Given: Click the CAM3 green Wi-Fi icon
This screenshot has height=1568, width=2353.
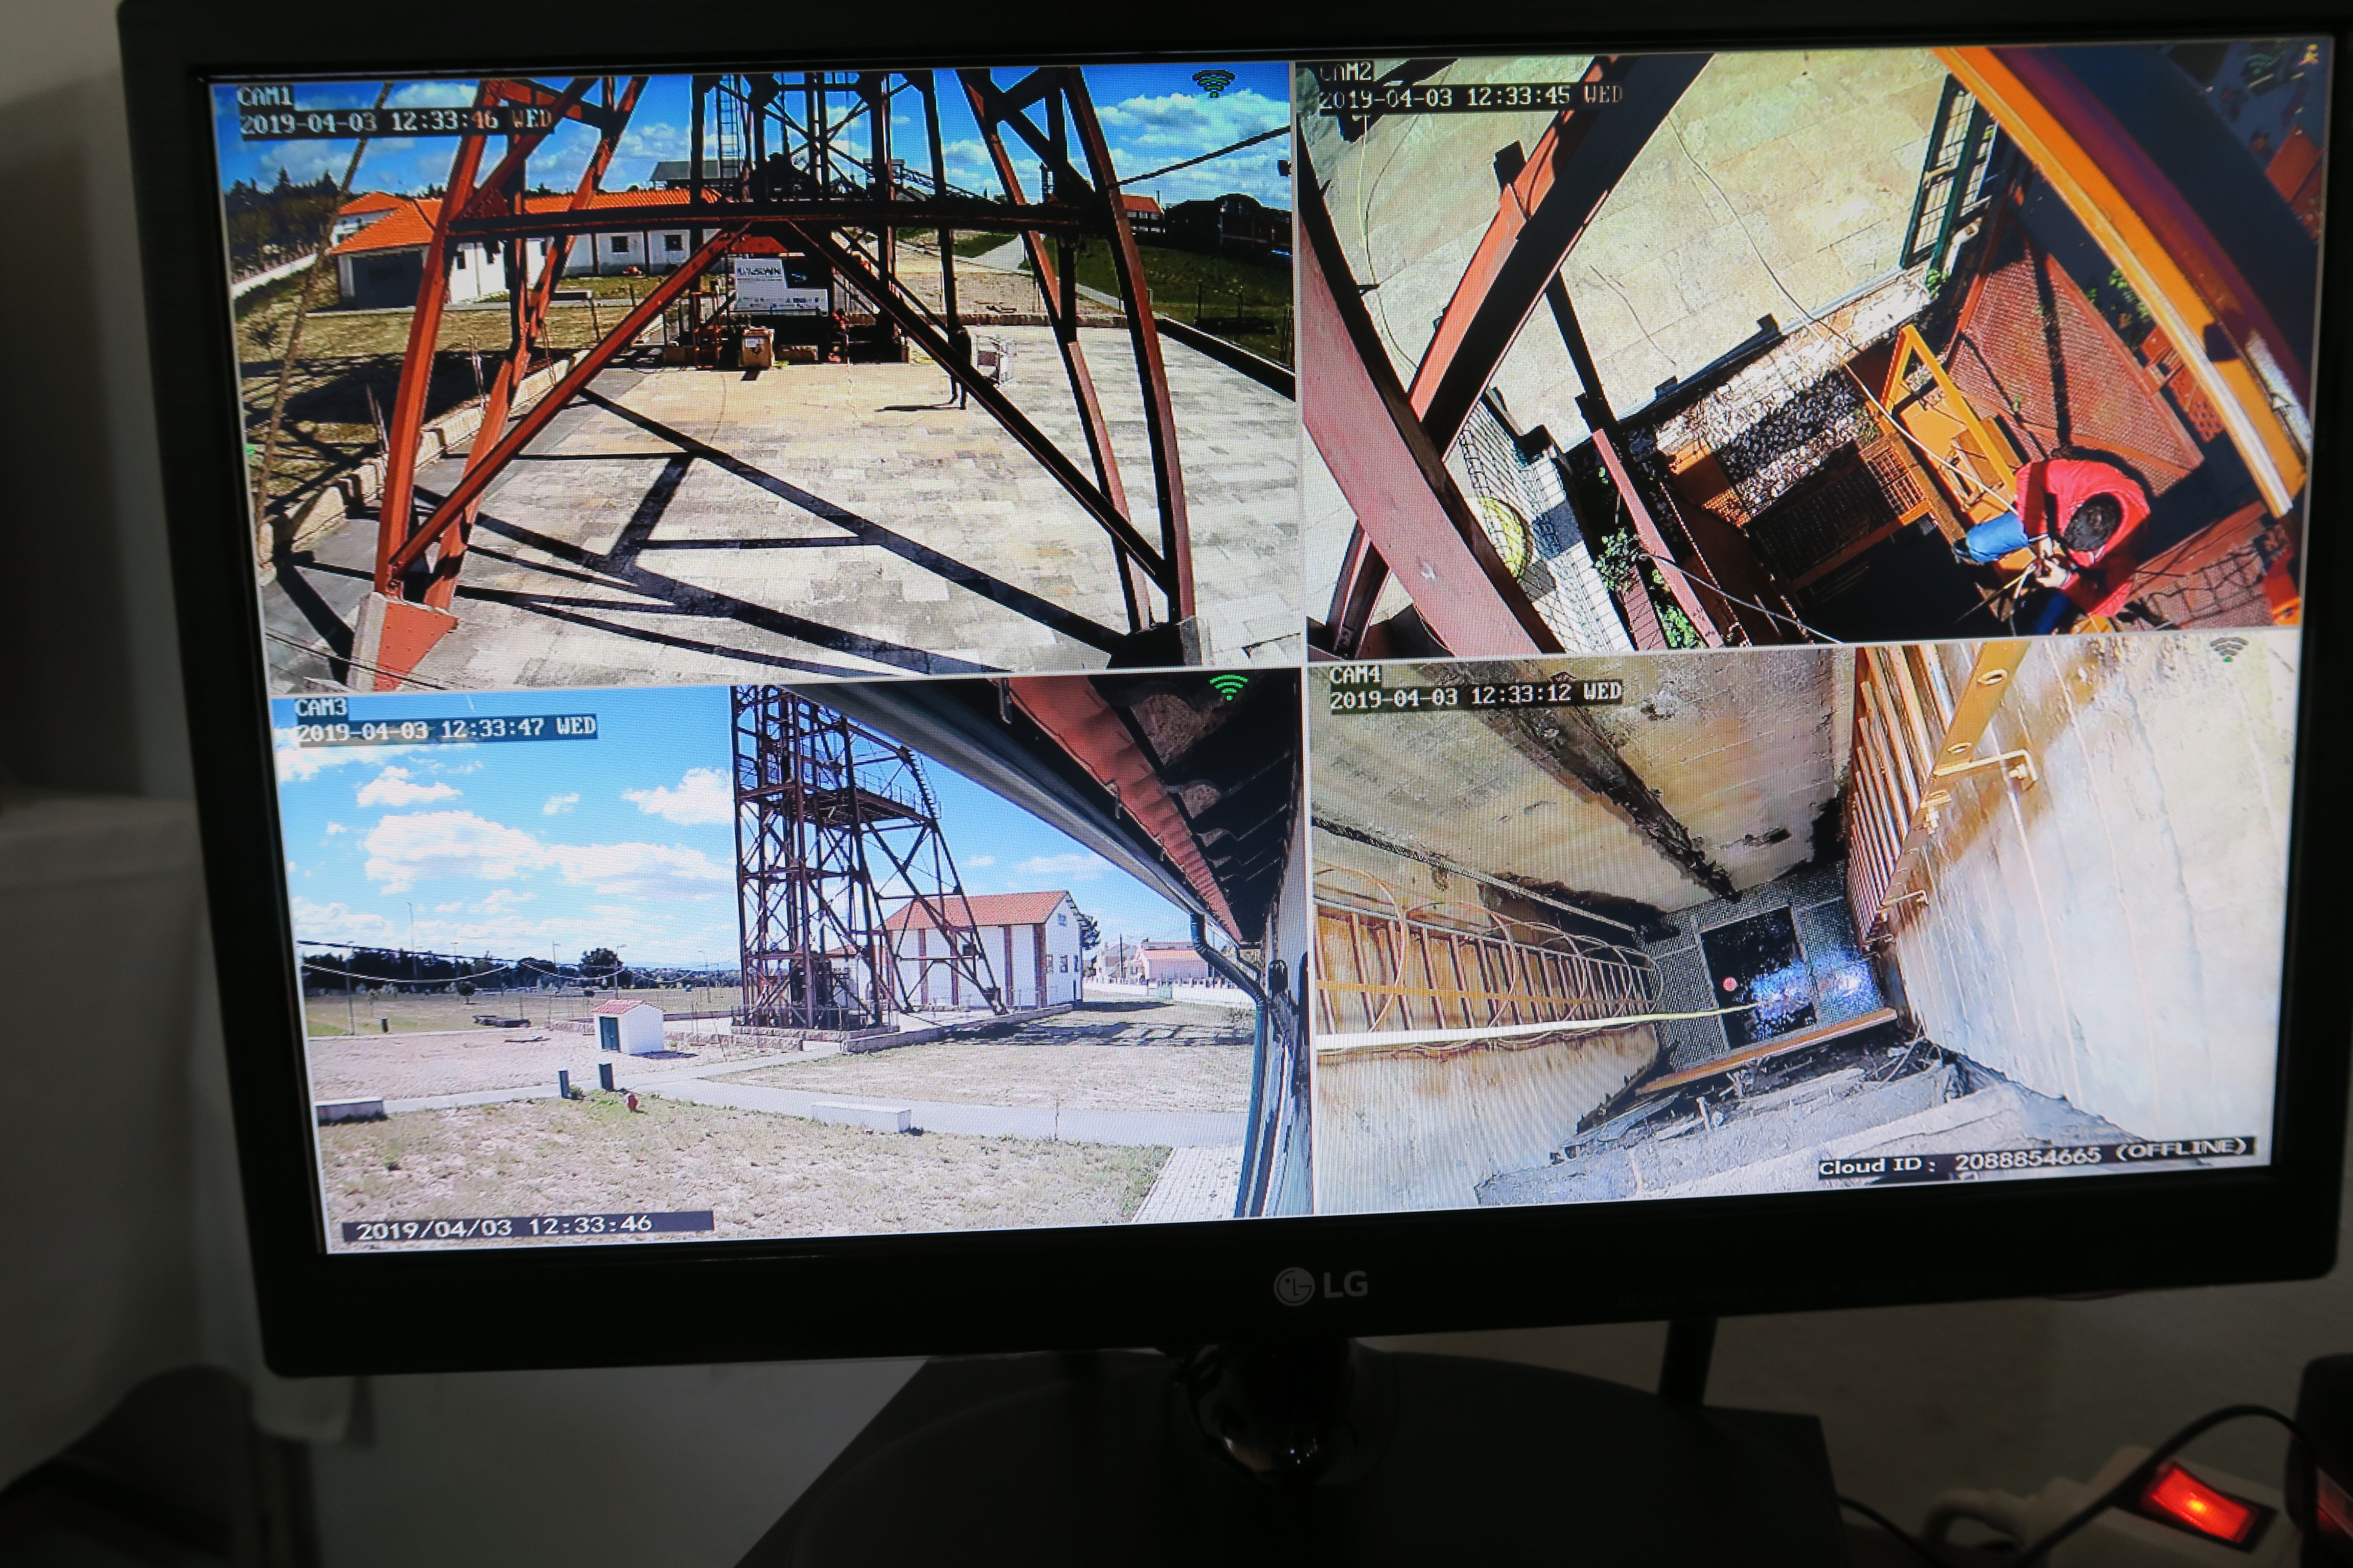Looking at the screenshot, I should (x=1228, y=687).
